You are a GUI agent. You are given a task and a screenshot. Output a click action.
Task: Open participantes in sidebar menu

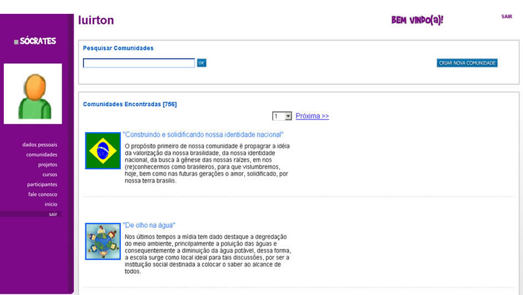(x=42, y=184)
